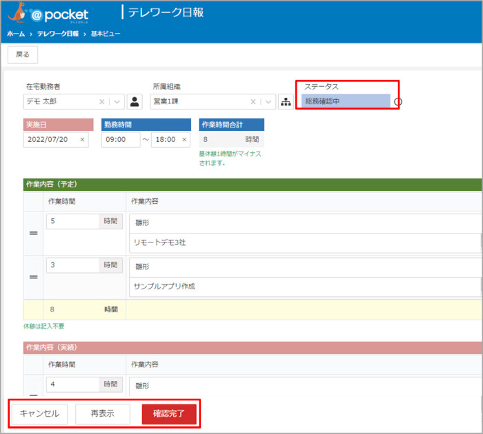Click the キャンセル button
Screen dimensions: 483x434
point(39,414)
